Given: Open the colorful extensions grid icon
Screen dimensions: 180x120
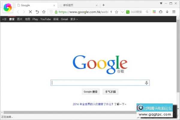Looking at the screenshot, I should pyautogui.click(x=154, y=12).
